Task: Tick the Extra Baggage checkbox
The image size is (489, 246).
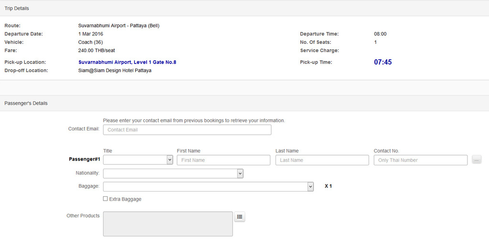Action: click(106, 199)
